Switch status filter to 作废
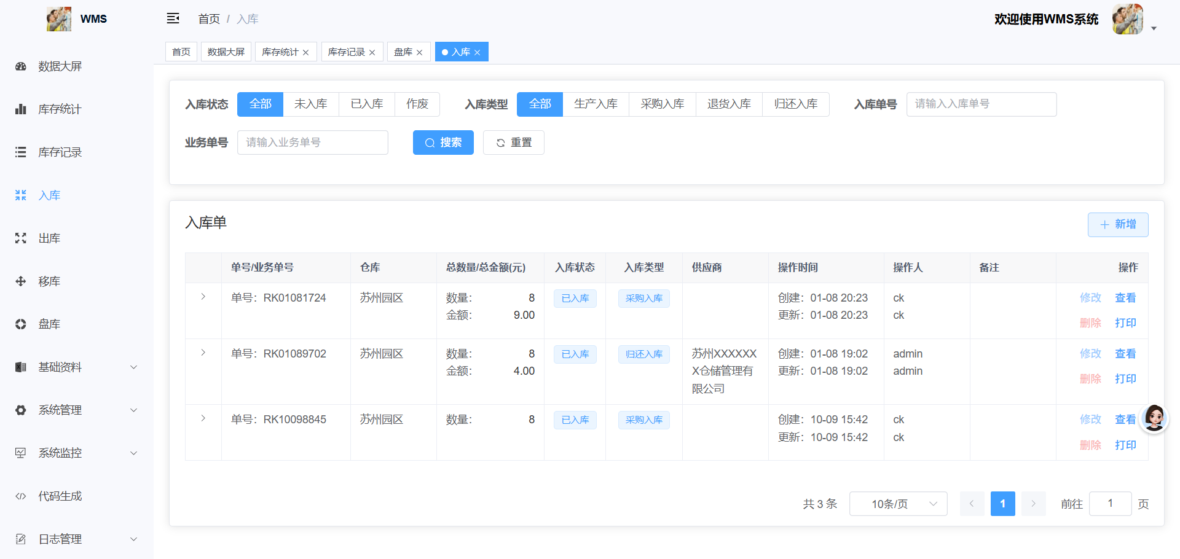 pyautogui.click(x=417, y=104)
